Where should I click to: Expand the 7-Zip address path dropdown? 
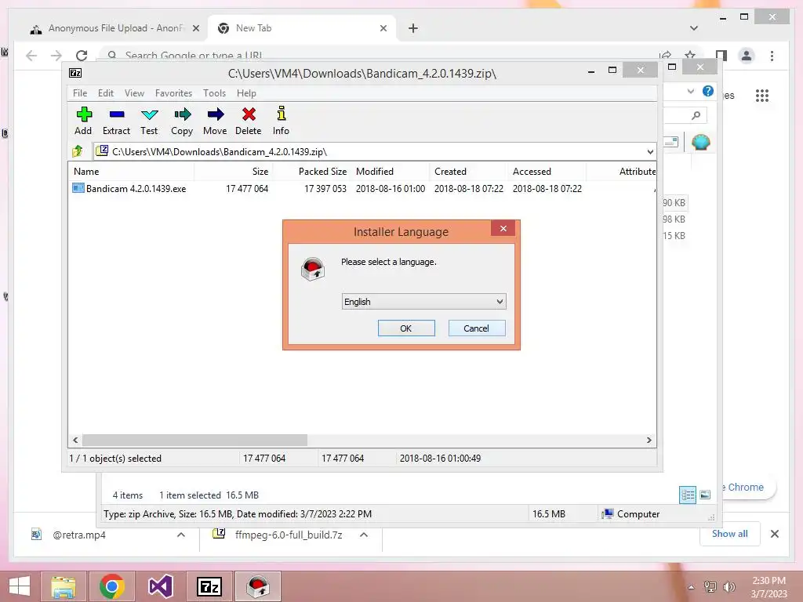coord(650,151)
